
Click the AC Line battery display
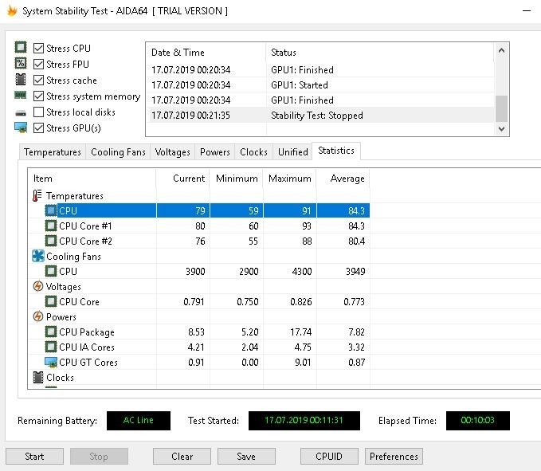(x=139, y=421)
